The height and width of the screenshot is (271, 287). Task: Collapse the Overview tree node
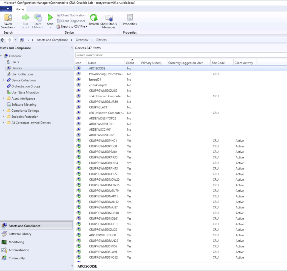point(1,56)
